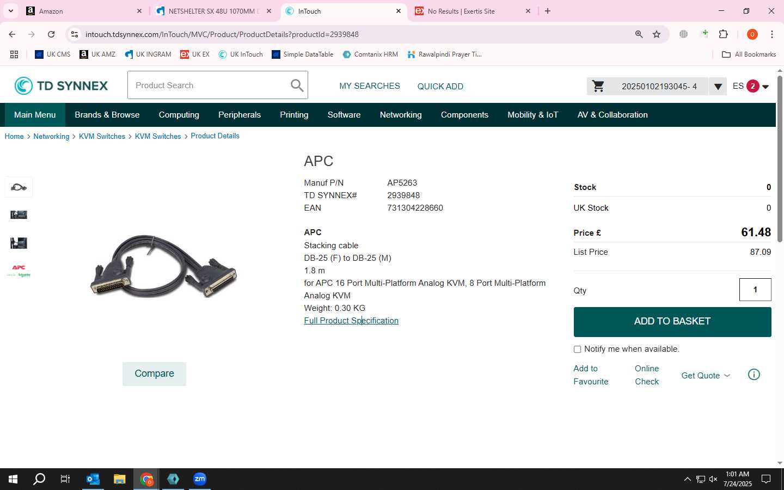The width and height of the screenshot is (784, 490).
Task: Open the Chrome extensions puzzle icon
Action: click(x=724, y=34)
